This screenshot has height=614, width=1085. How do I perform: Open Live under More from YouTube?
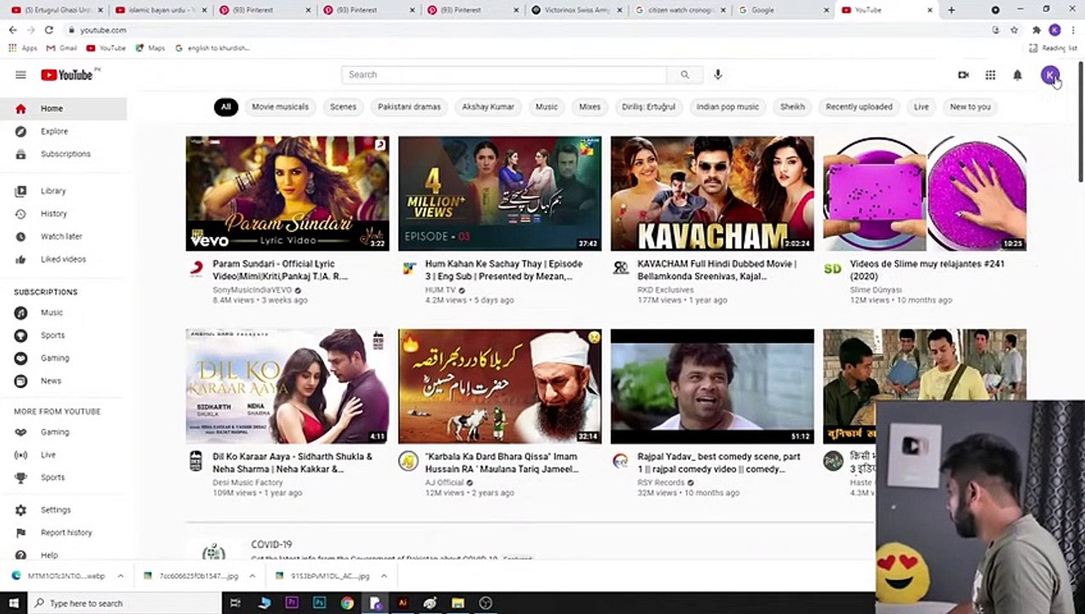coord(63,455)
